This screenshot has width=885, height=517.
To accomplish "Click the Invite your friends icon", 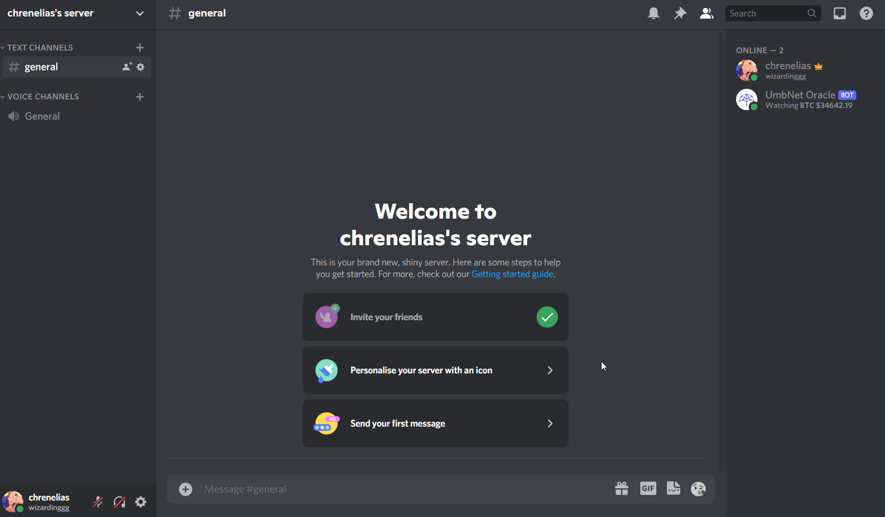I will pyautogui.click(x=327, y=316).
